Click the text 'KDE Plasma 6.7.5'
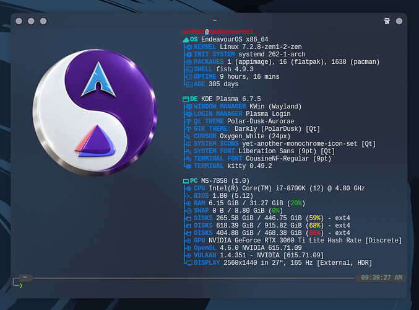This screenshot has height=310, width=419. [231, 99]
